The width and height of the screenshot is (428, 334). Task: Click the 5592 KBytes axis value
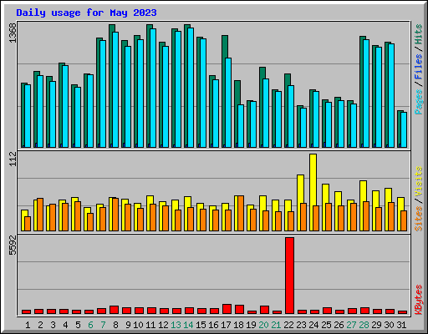coord(13,245)
